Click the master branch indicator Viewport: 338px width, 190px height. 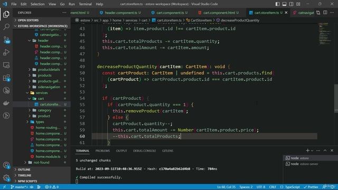click(x=20, y=187)
